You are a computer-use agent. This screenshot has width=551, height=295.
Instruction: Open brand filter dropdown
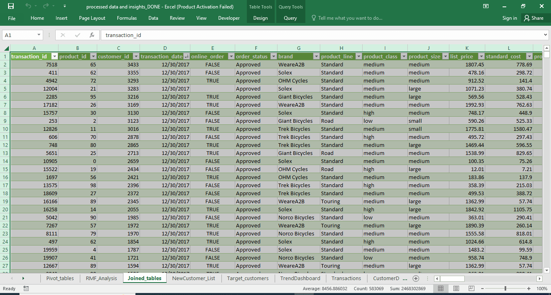coord(316,56)
